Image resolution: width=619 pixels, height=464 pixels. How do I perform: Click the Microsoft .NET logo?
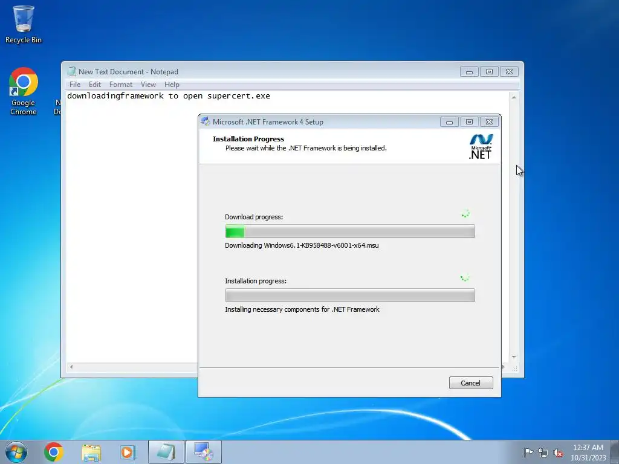click(x=481, y=146)
